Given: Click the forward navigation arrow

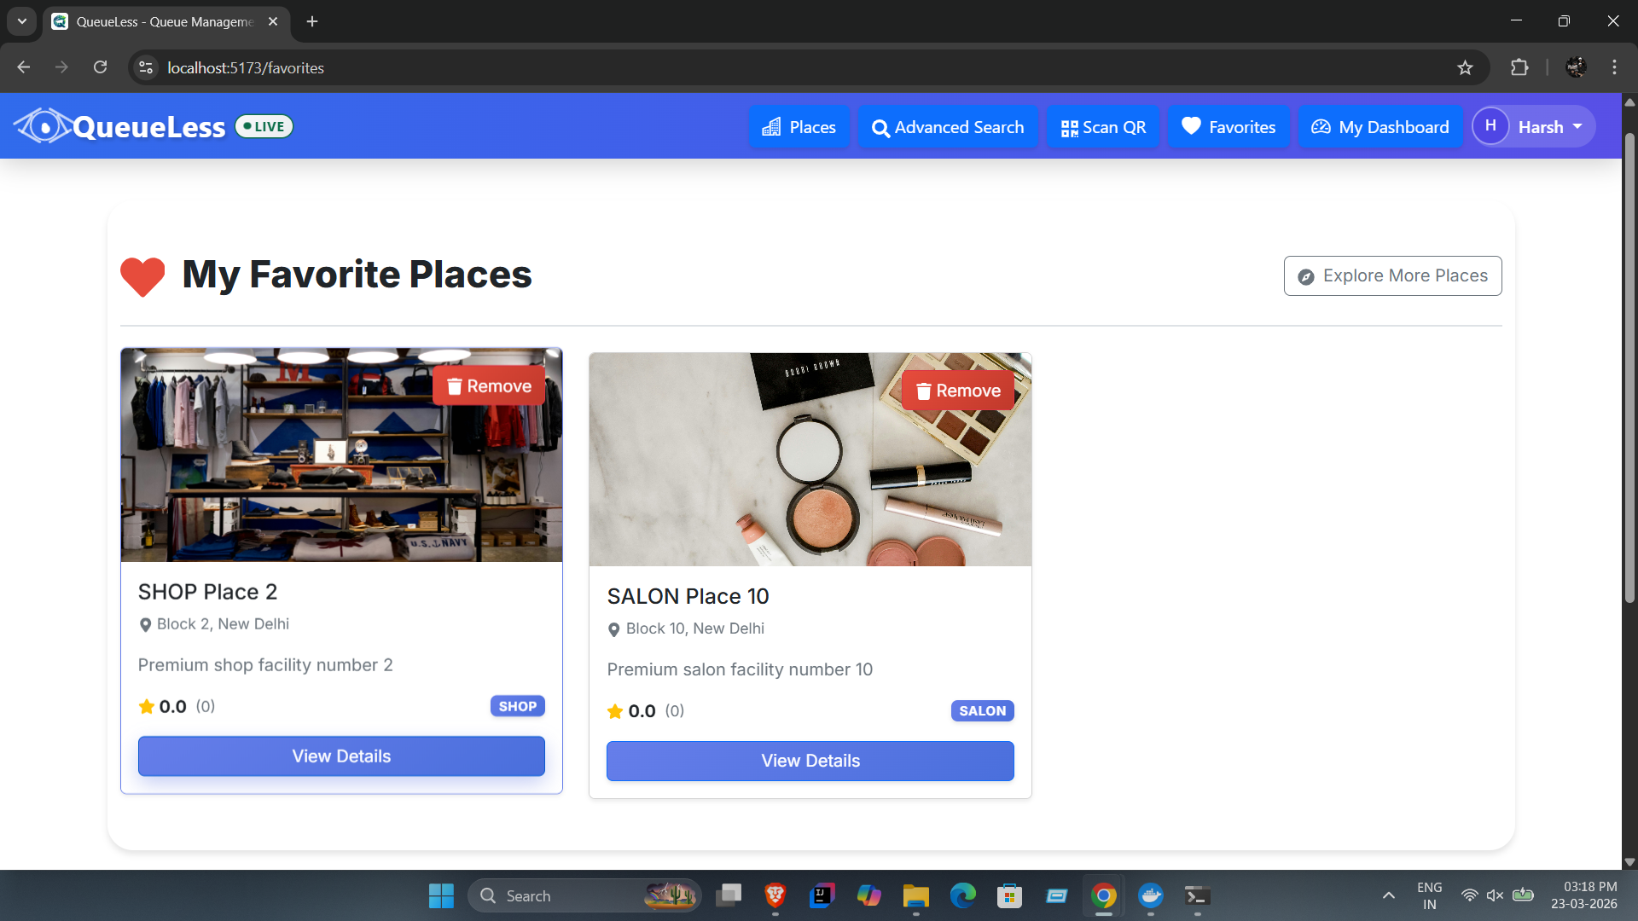Looking at the screenshot, I should click(x=61, y=67).
